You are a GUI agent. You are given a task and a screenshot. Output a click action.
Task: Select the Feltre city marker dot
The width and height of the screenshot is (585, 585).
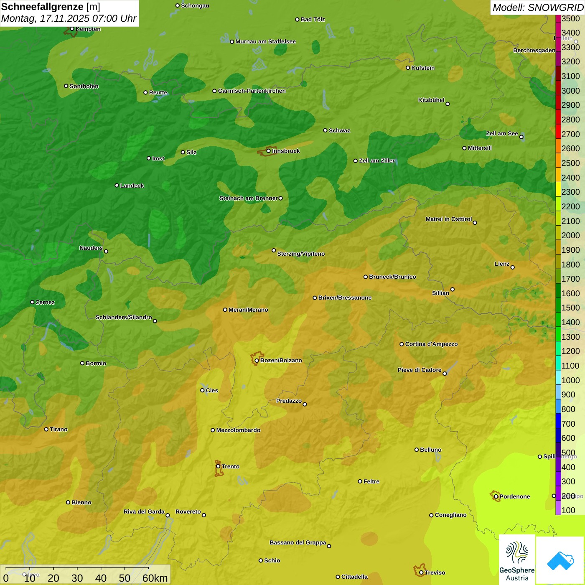(360, 481)
